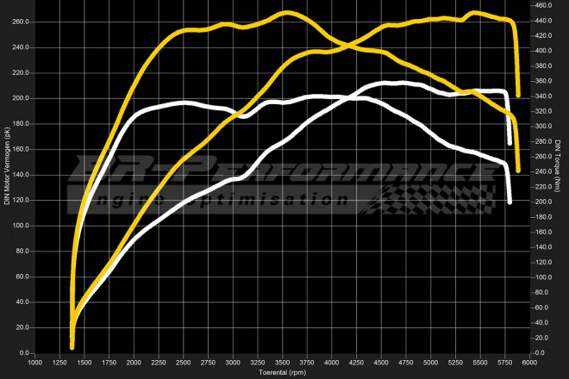This screenshot has height=379, width=569.
Task: Click the 100.0 label on the power axis
Action: tap(22, 226)
